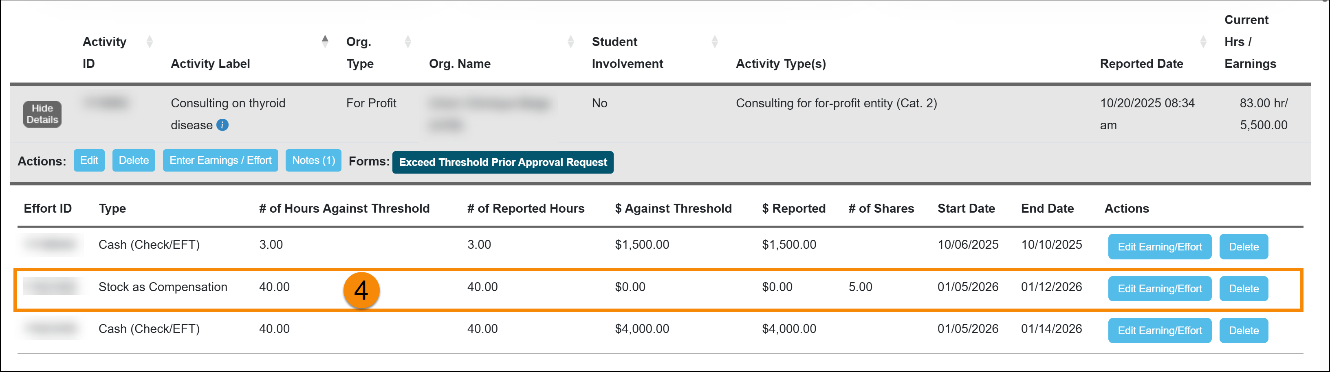Screen dimensions: 1330x372
Task: Click Edit Earning/Effort on Stock as Compensation row
Action: point(1160,289)
